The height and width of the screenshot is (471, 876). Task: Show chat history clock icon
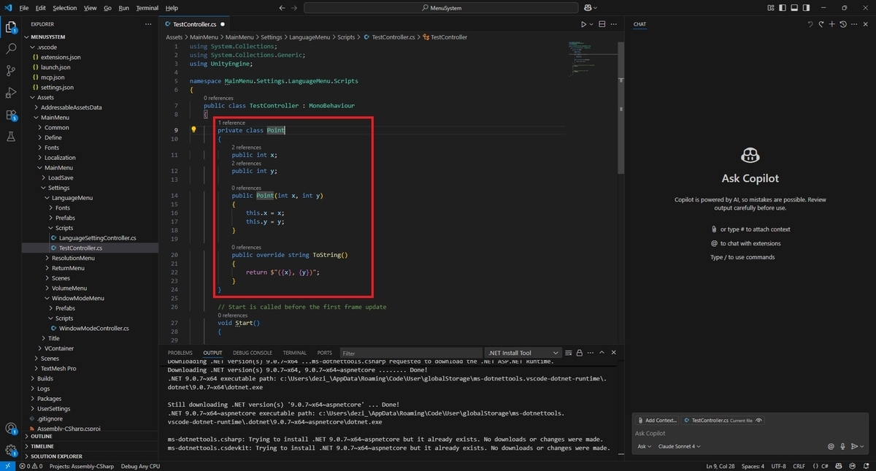[843, 24]
